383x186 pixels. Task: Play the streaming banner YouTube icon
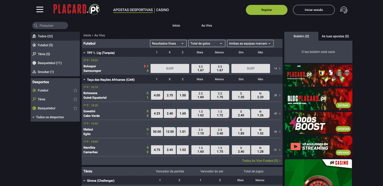tap(295, 146)
